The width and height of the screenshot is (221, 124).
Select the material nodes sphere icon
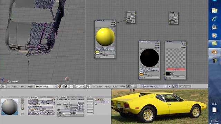pos(128,86)
